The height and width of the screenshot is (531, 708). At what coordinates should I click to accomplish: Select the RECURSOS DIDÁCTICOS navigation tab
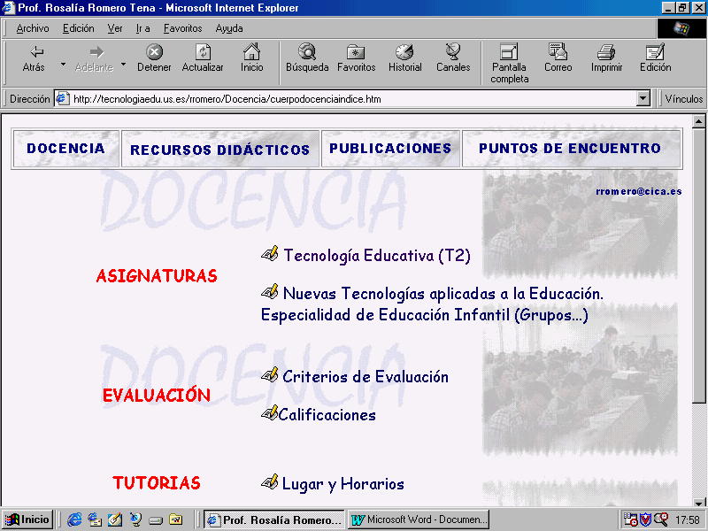point(220,150)
